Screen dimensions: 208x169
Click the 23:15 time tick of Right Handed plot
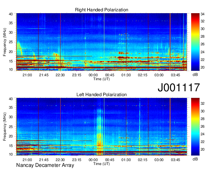(x=77, y=75)
